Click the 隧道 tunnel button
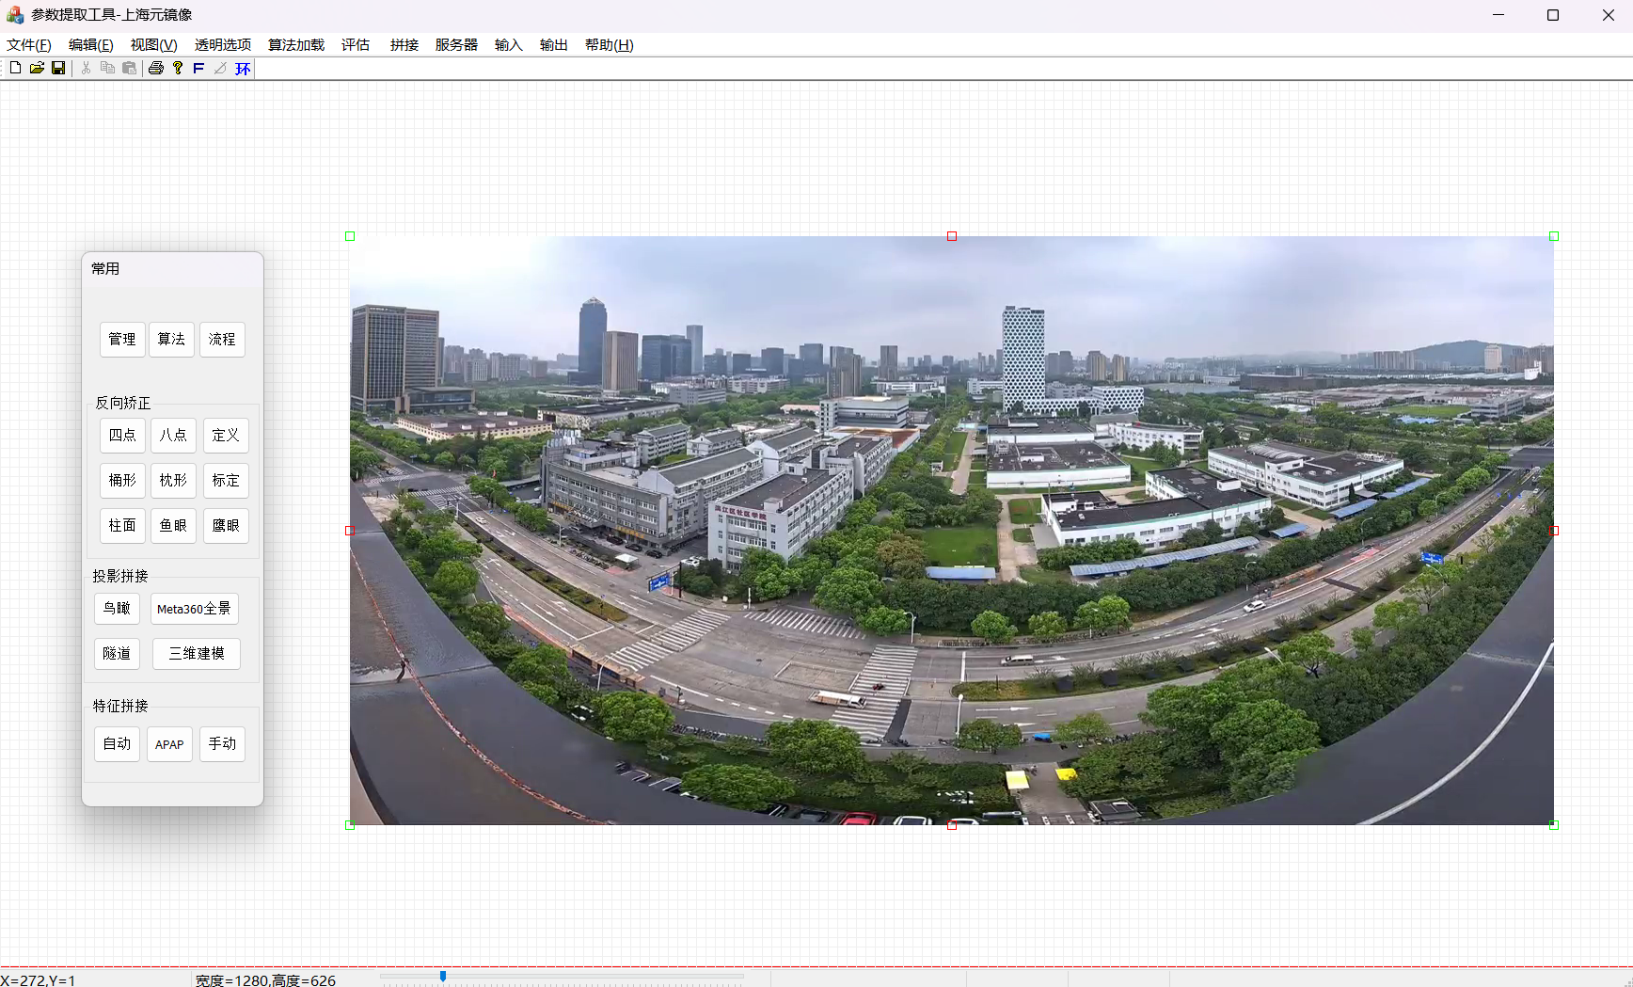Screen dimensions: 1633x987 [x=117, y=654]
